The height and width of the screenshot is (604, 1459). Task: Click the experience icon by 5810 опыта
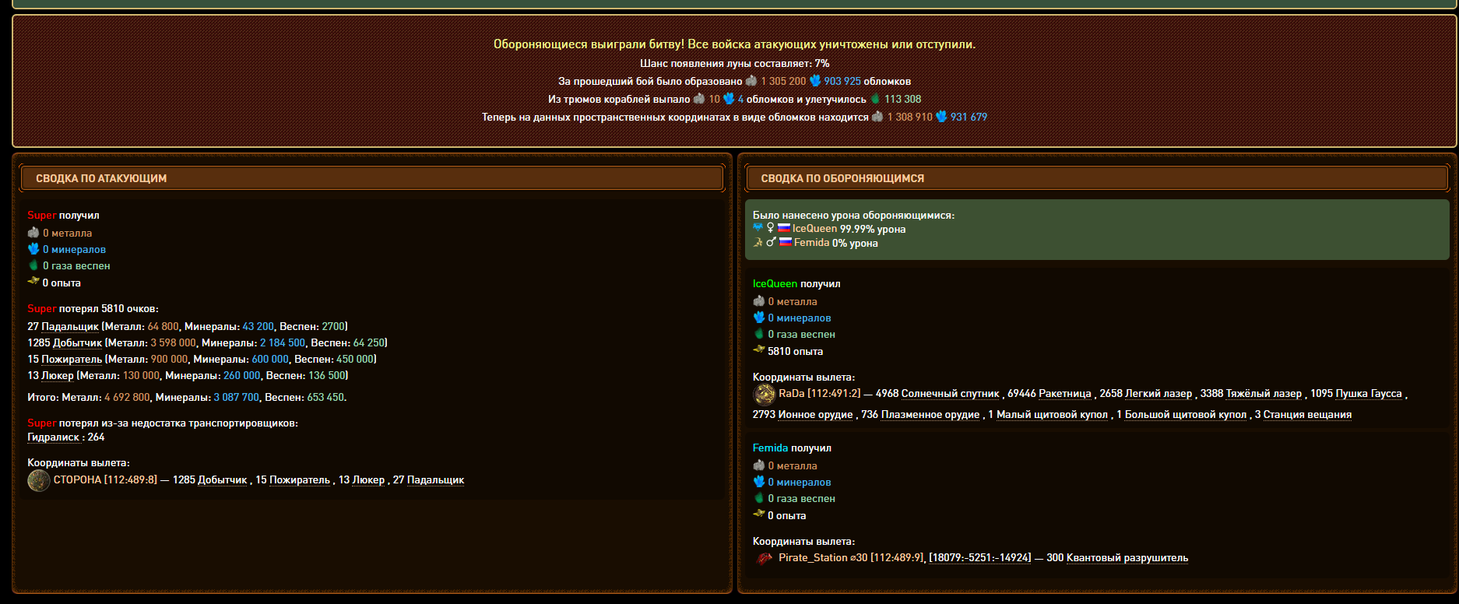[758, 350]
